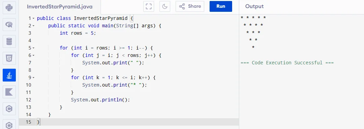Click 'for (int k = 1; k <= i; k++)' line

[113, 77]
